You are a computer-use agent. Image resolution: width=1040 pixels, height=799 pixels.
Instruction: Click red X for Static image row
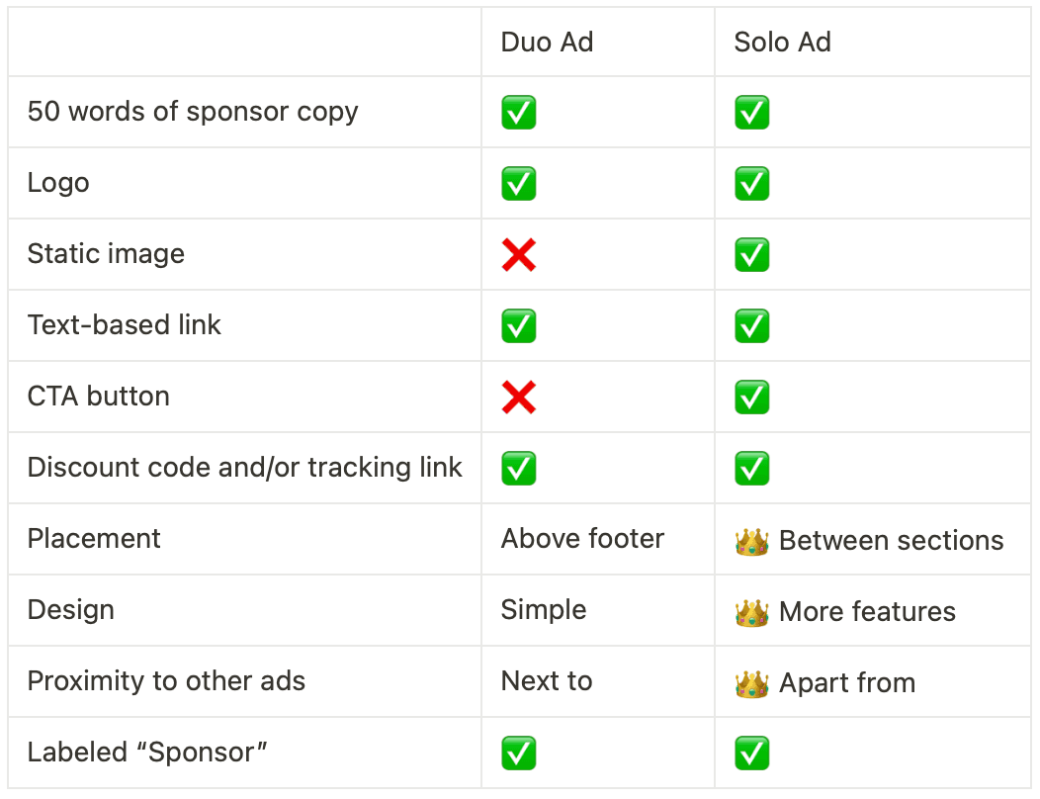click(x=518, y=255)
